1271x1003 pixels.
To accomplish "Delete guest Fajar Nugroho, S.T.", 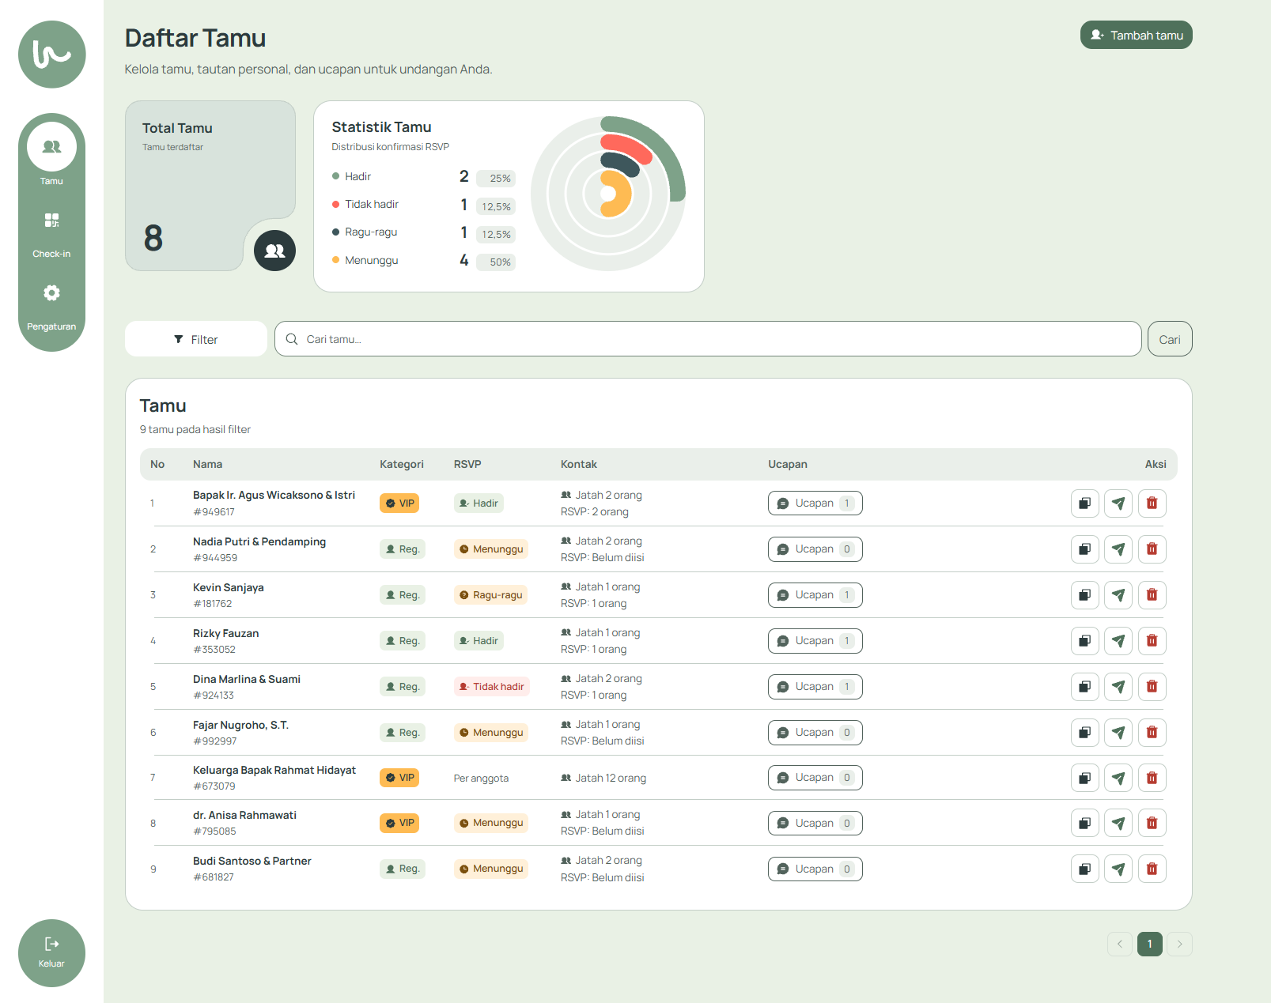I will coord(1152,733).
